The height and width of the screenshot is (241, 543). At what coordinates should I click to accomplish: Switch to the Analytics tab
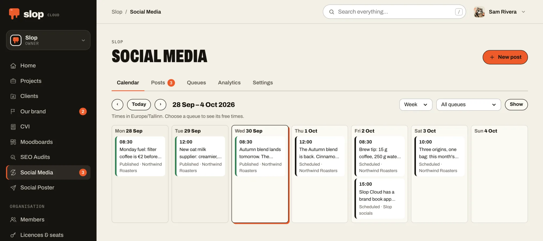click(x=229, y=83)
